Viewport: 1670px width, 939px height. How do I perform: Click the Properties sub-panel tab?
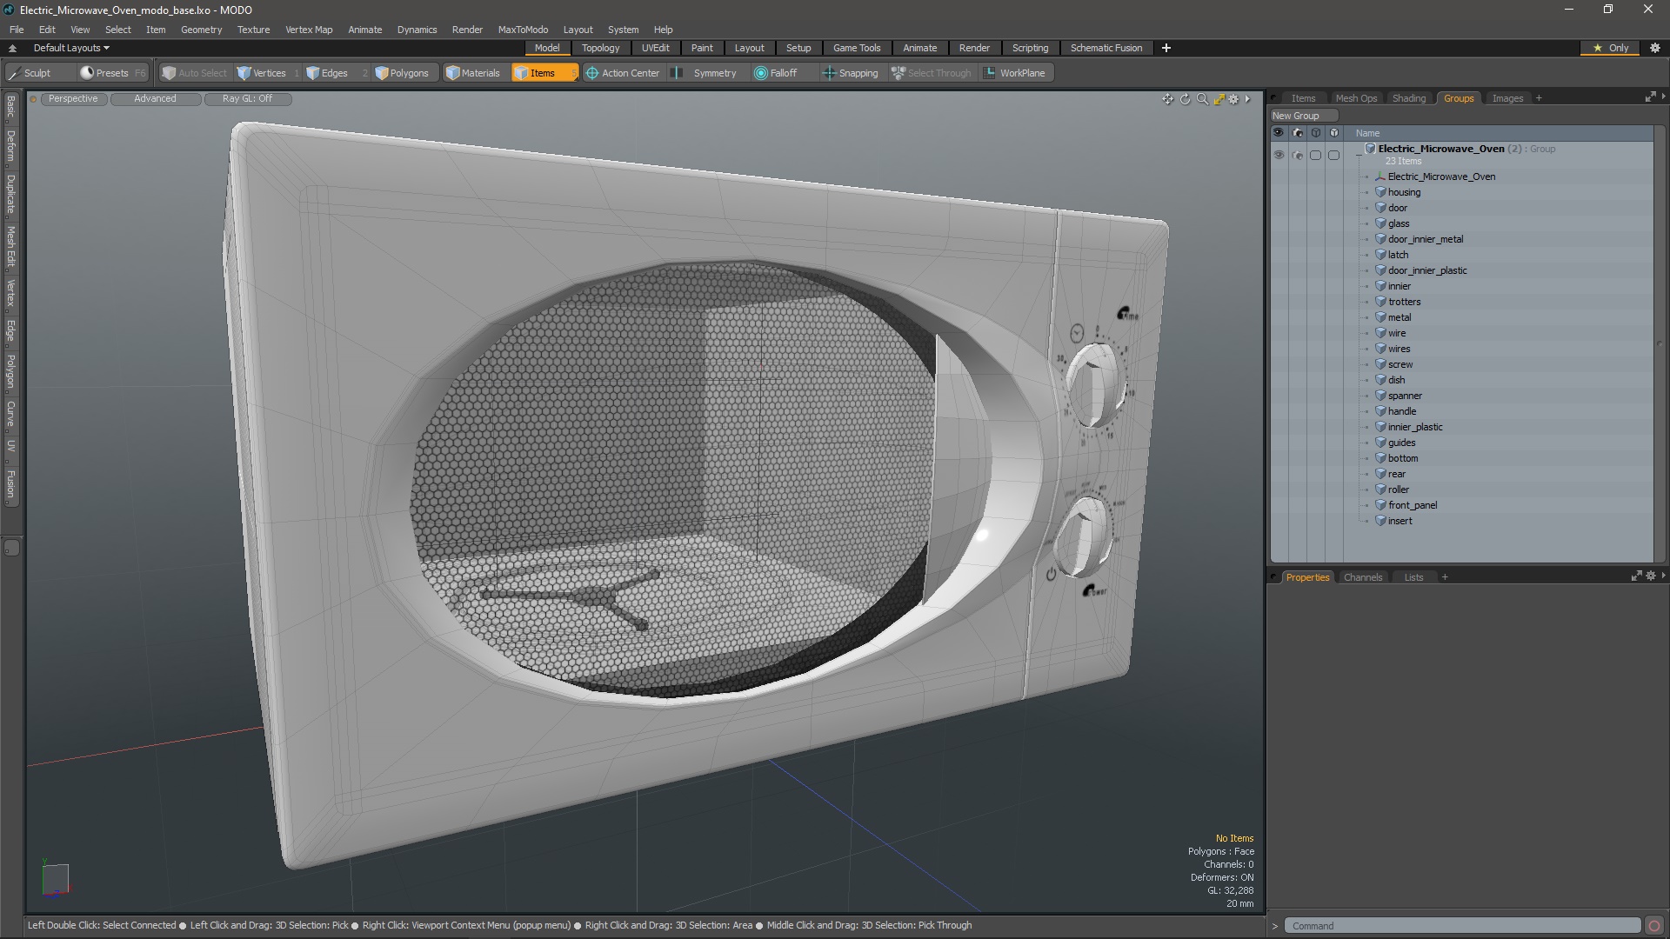1307,576
